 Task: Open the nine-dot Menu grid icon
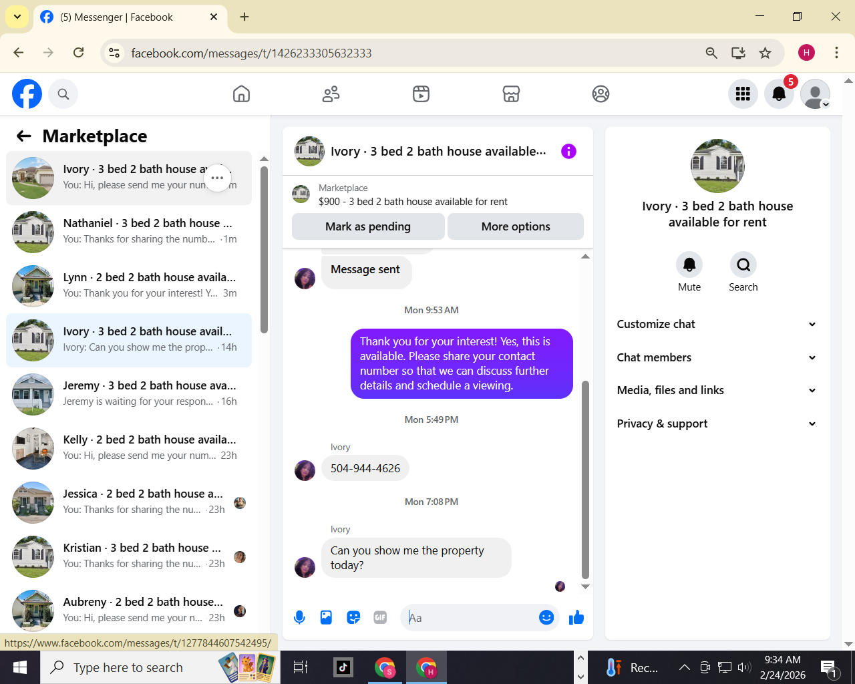pos(743,94)
